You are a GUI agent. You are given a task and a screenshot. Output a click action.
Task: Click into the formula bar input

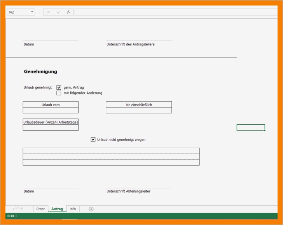(176, 12)
